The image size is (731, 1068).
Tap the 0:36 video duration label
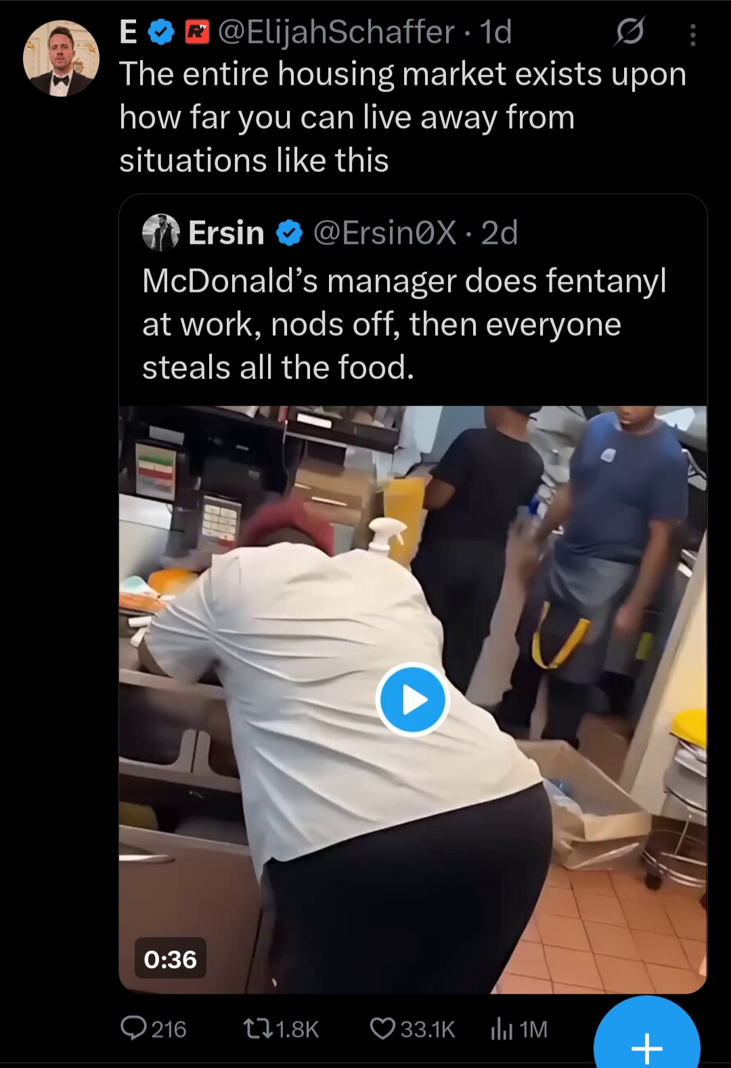point(171,958)
